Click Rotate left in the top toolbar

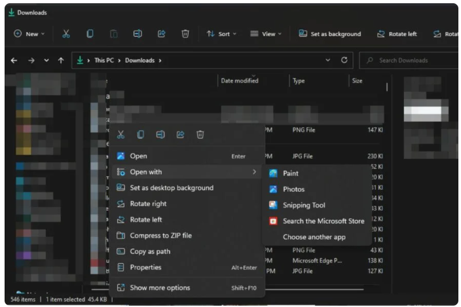(x=396, y=34)
